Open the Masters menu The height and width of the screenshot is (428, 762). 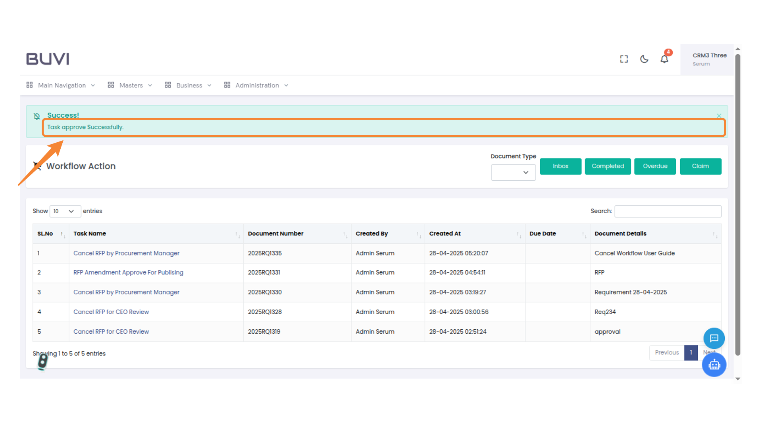pos(130,85)
